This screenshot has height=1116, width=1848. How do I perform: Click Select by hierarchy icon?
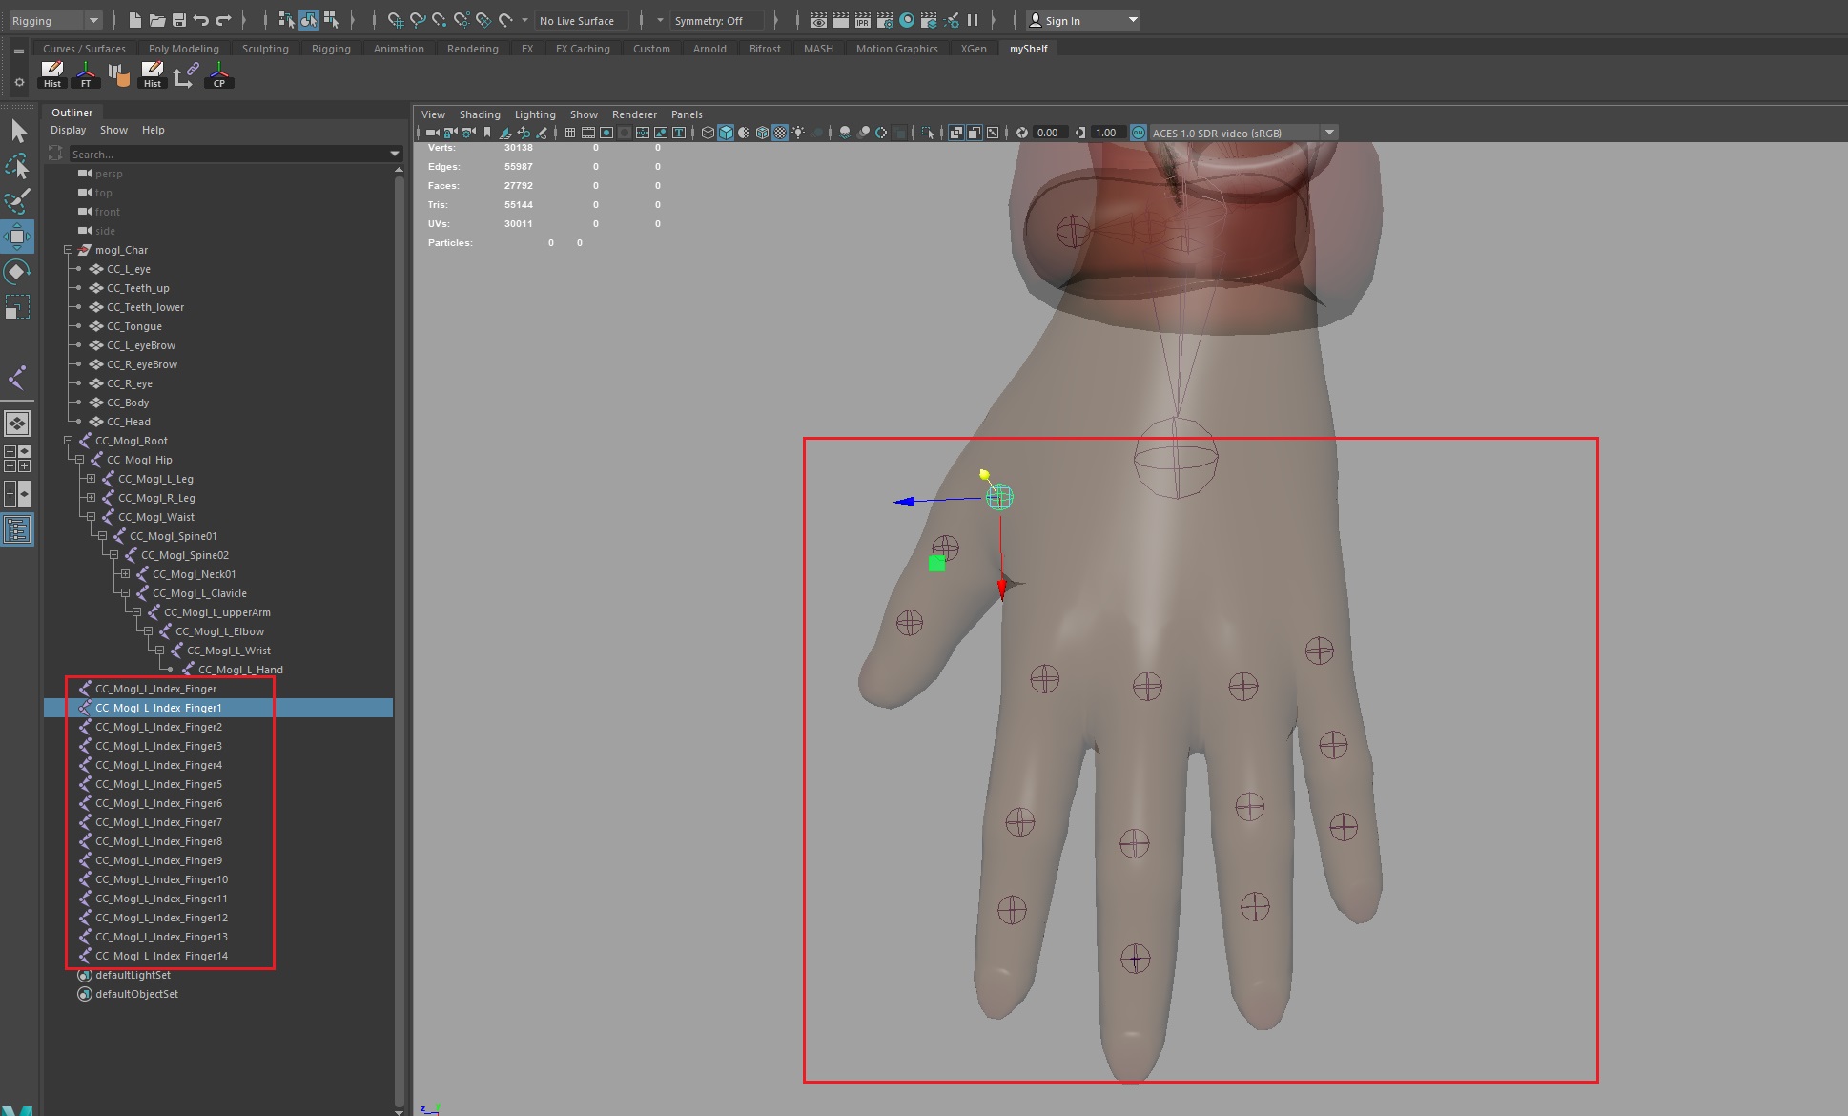pyautogui.click(x=286, y=20)
